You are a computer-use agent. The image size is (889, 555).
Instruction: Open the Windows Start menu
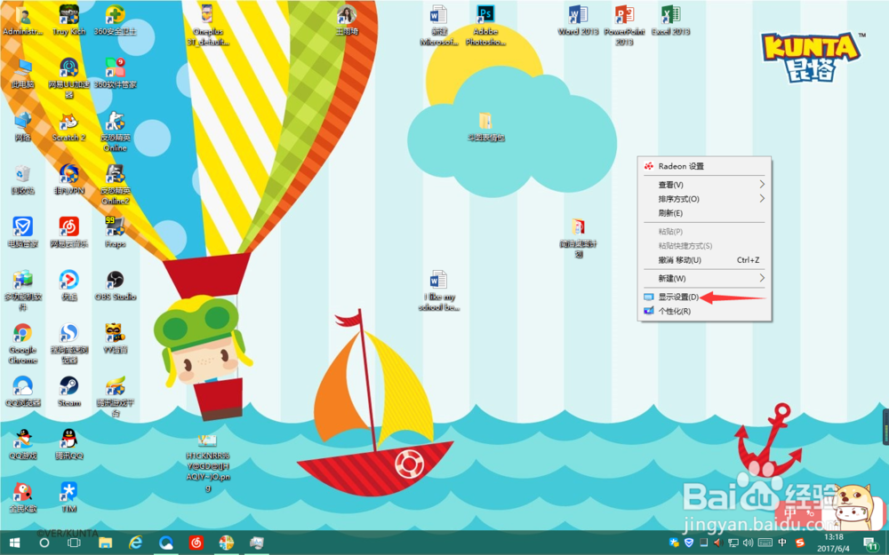tap(15, 543)
